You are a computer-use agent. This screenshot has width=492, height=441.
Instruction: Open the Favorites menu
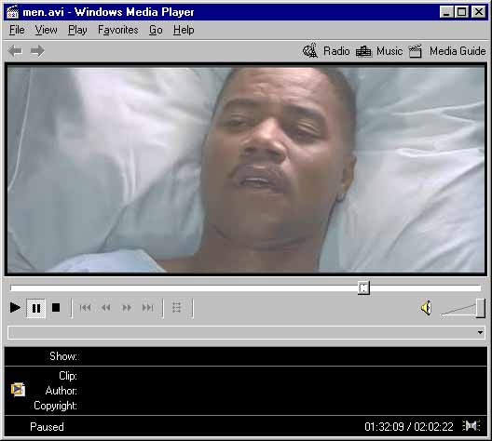(x=118, y=30)
